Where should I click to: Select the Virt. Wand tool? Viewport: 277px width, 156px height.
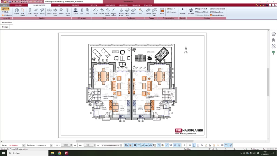click(x=23, y=12)
